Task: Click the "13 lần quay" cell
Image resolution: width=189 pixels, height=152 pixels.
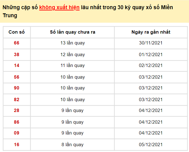Action: [72, 43]
